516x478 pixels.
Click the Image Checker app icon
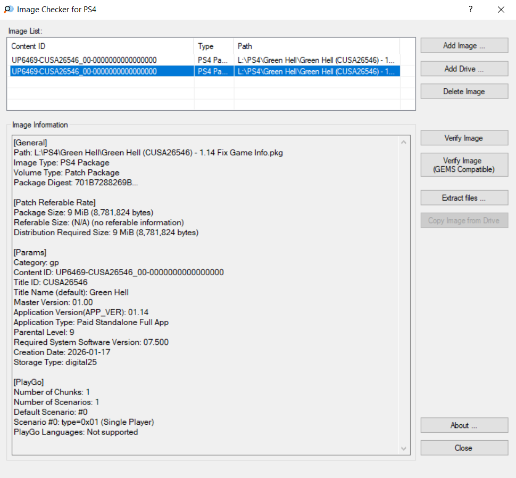[9, 10]
